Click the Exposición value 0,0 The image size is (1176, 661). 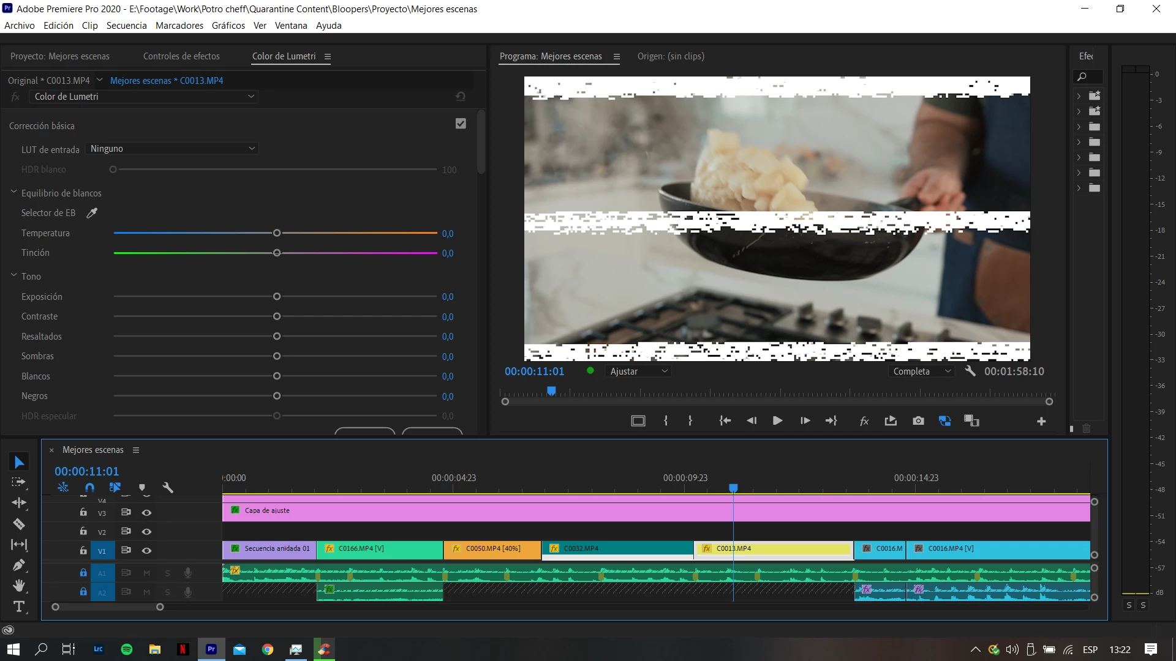click(x=448, y=297)
